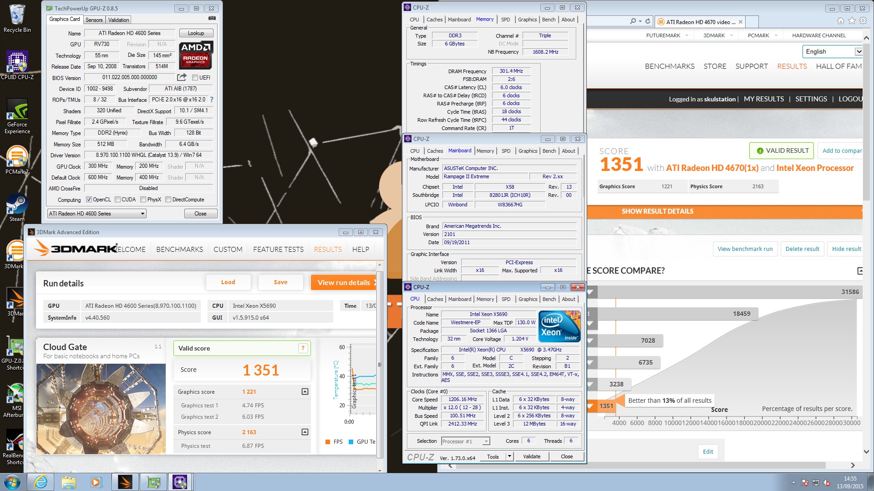This screenshot has width=874, height=491.
Task: Open browser settings gear icon
Action: [x=863, y=21]
